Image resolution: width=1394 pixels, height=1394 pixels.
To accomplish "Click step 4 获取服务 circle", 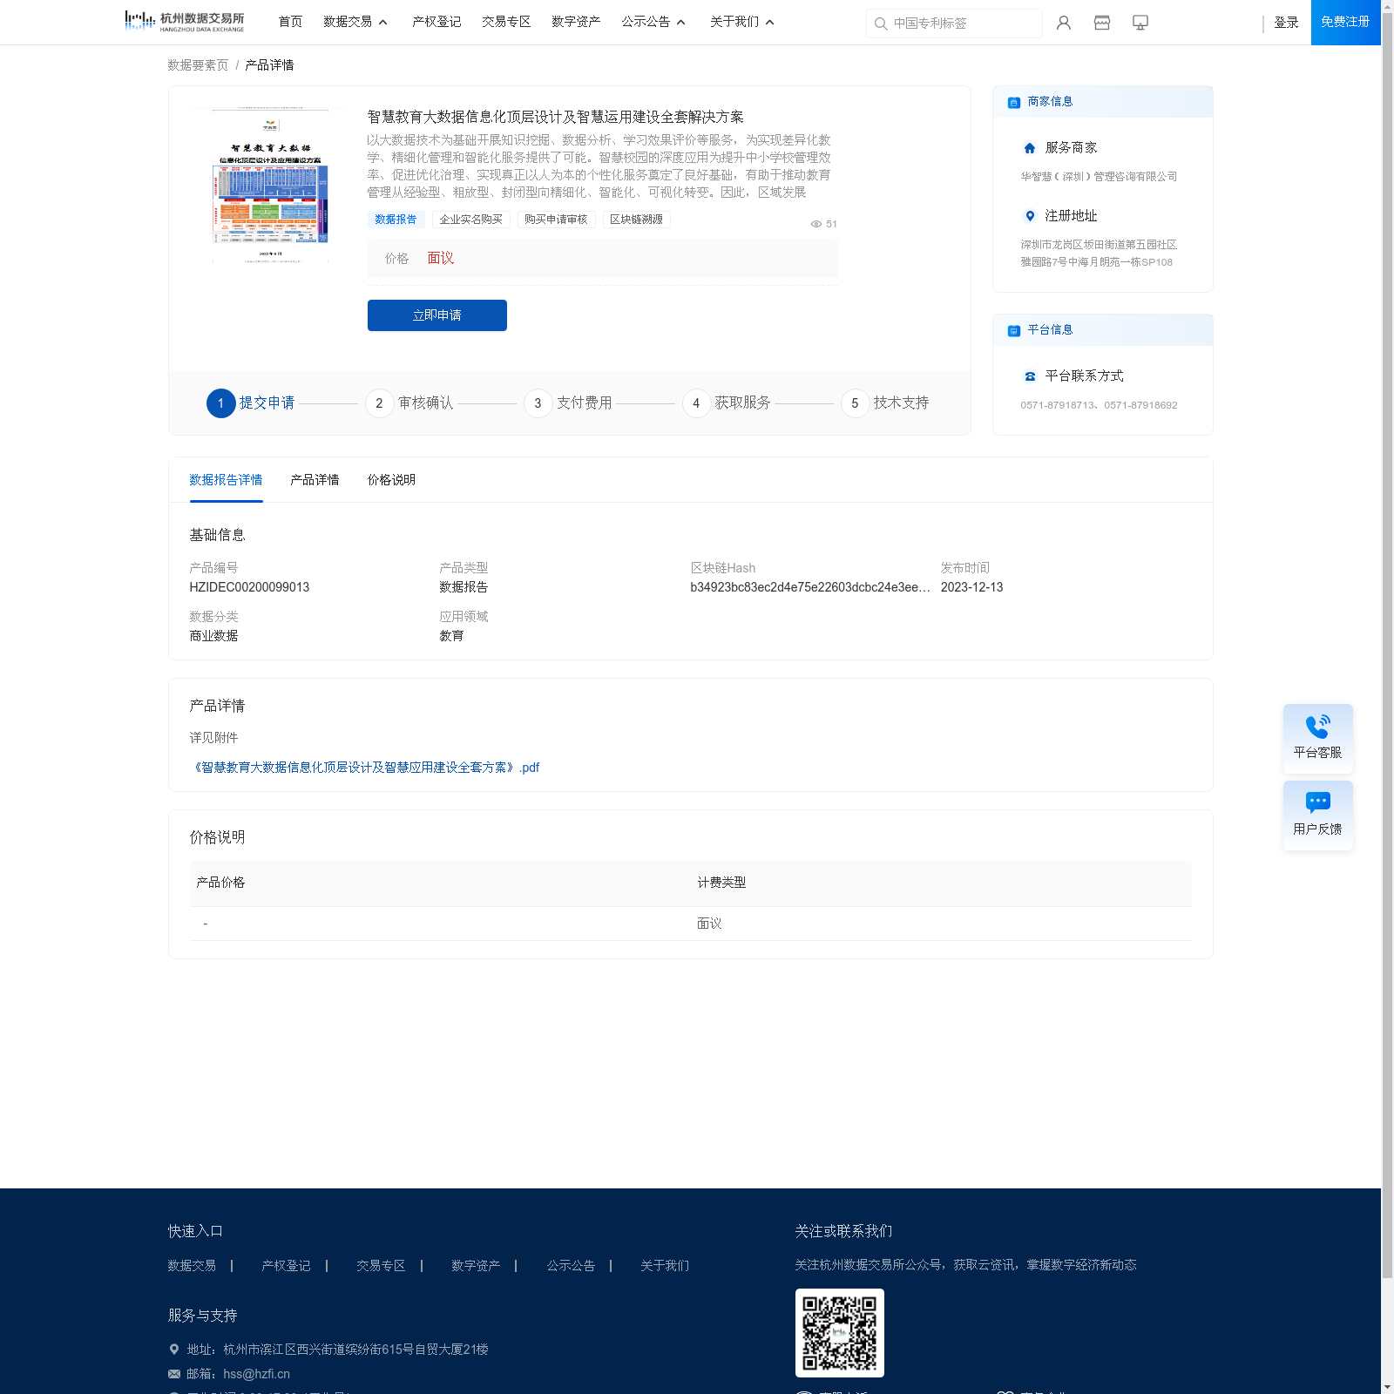I will (696, 403).
